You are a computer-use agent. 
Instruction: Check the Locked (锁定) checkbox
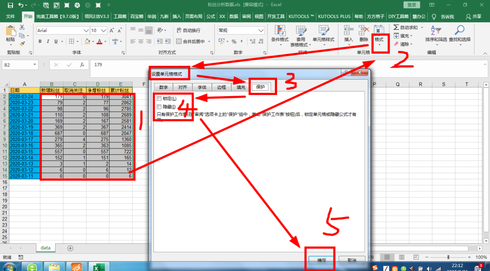pyautogui.click(x=159, y=98)
